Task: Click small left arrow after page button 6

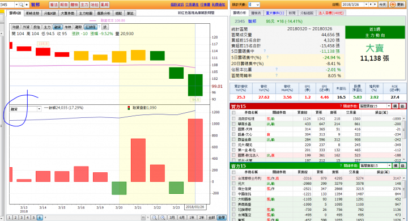Action: [45, 218]
